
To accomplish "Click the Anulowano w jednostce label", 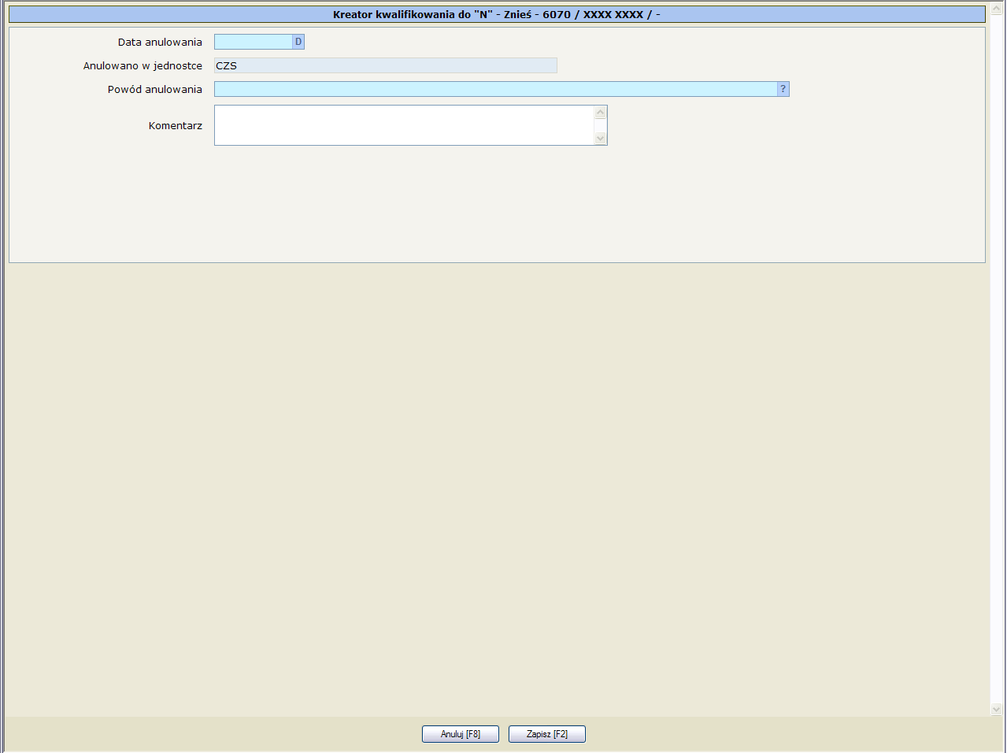I will (143, 66).
